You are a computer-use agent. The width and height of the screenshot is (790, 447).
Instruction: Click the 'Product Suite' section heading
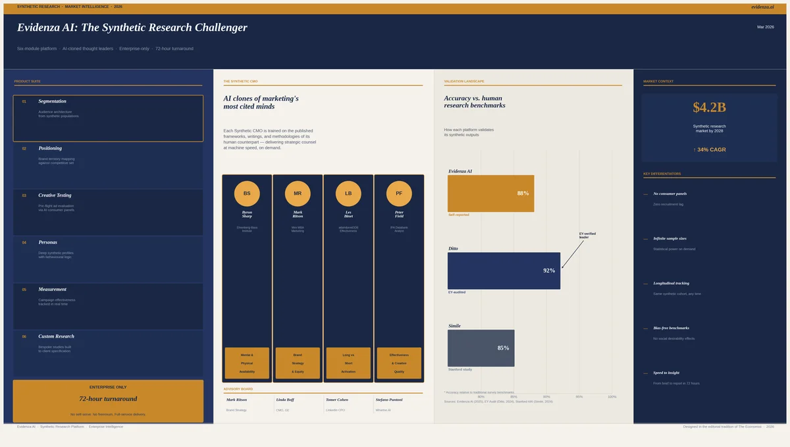(x=27, y=82)
